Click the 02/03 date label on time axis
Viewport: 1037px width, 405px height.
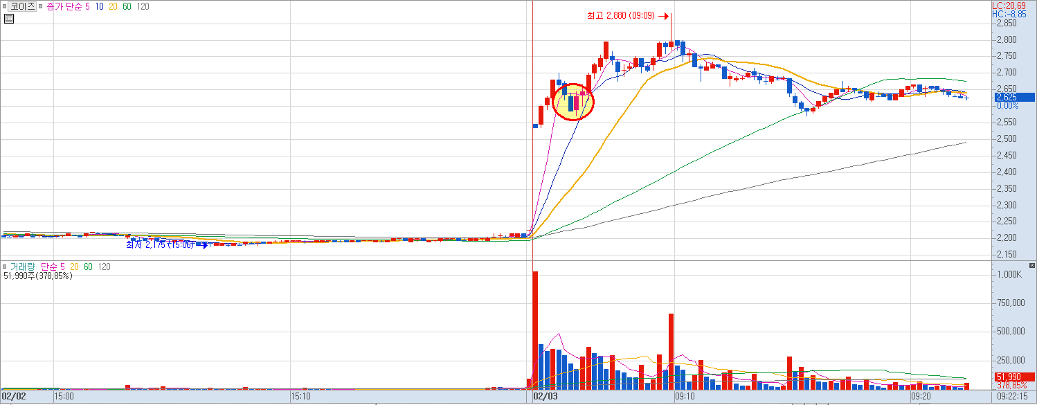(545, 397)
